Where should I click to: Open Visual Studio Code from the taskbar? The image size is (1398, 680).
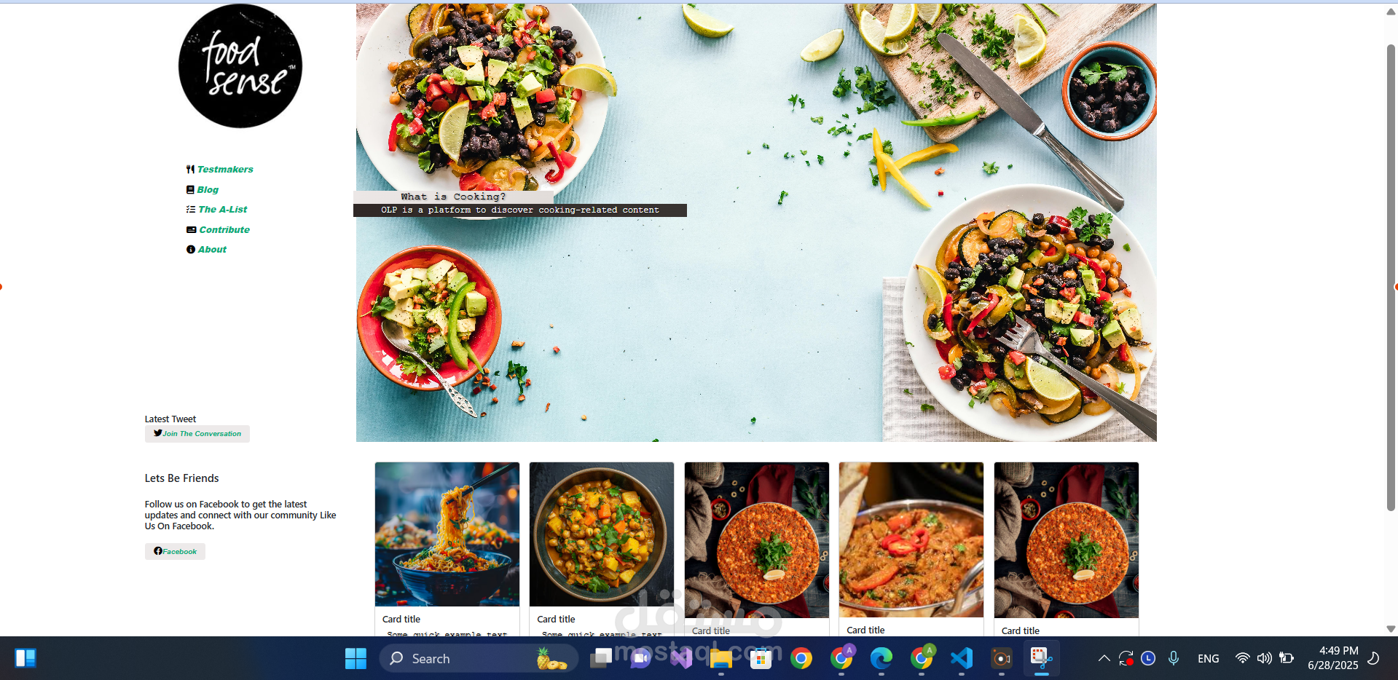pos(962,658)
